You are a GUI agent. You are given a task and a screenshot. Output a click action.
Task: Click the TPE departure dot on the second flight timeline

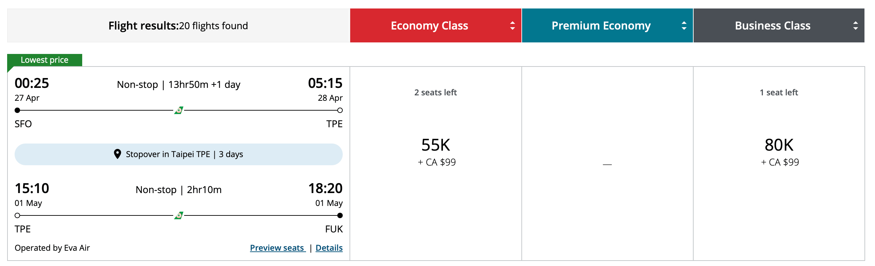17,215
